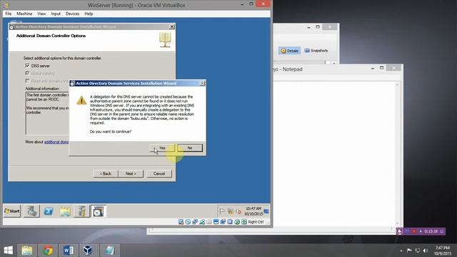Open Notepad icon in the host taskbar
This screenshot has width=457, height=257.
click(x=109, y=251)
